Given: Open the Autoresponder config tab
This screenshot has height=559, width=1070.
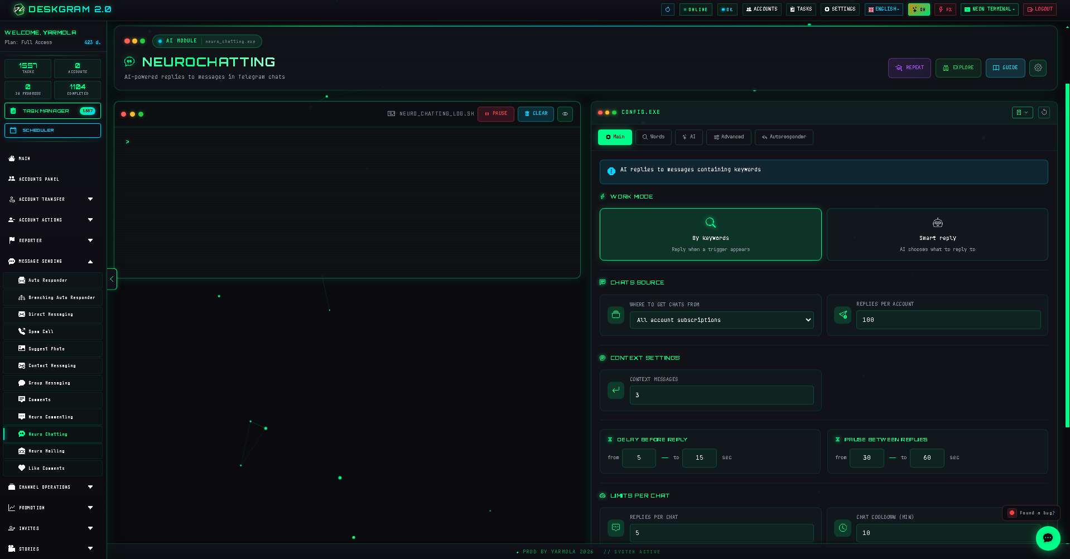Looking at the screenshot, I should coord(784,137).
